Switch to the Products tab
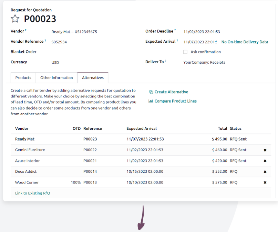The width and height of the screenshot is (278, 232). (x=23, y=78)
